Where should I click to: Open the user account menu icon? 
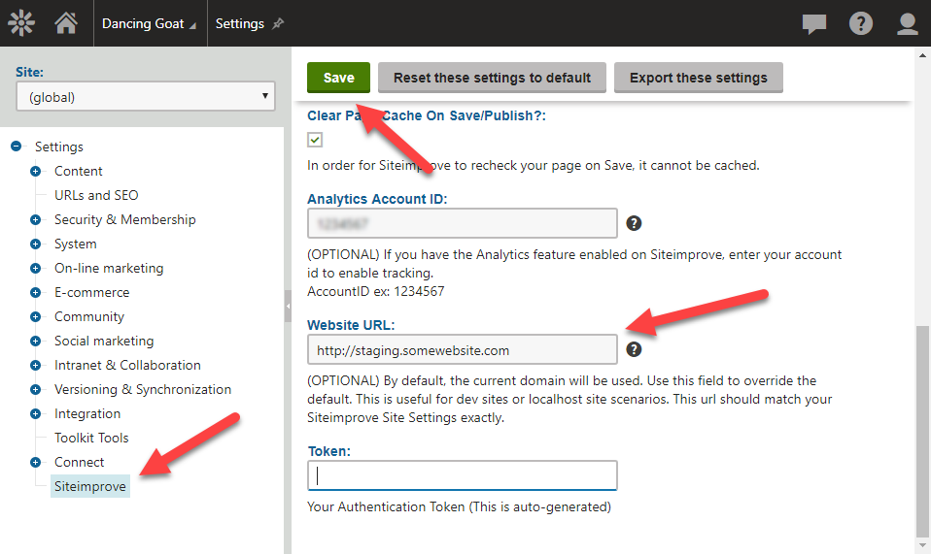[908, 23]
